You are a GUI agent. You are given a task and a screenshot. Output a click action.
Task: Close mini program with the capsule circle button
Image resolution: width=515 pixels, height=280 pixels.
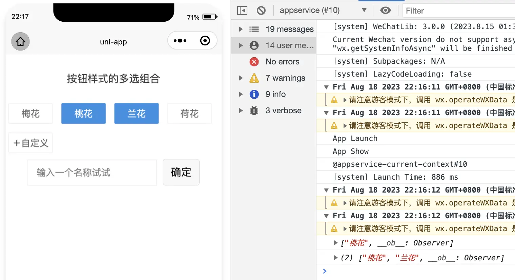205,41
